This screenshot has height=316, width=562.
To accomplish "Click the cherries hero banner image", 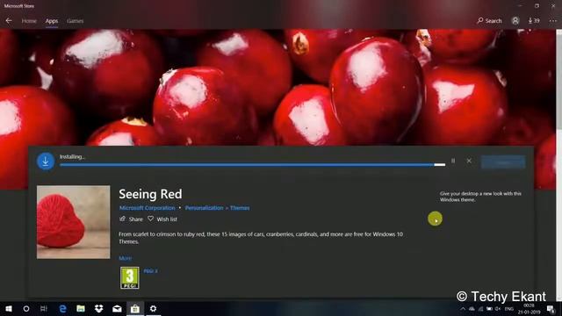I will (x=277, y=88).
